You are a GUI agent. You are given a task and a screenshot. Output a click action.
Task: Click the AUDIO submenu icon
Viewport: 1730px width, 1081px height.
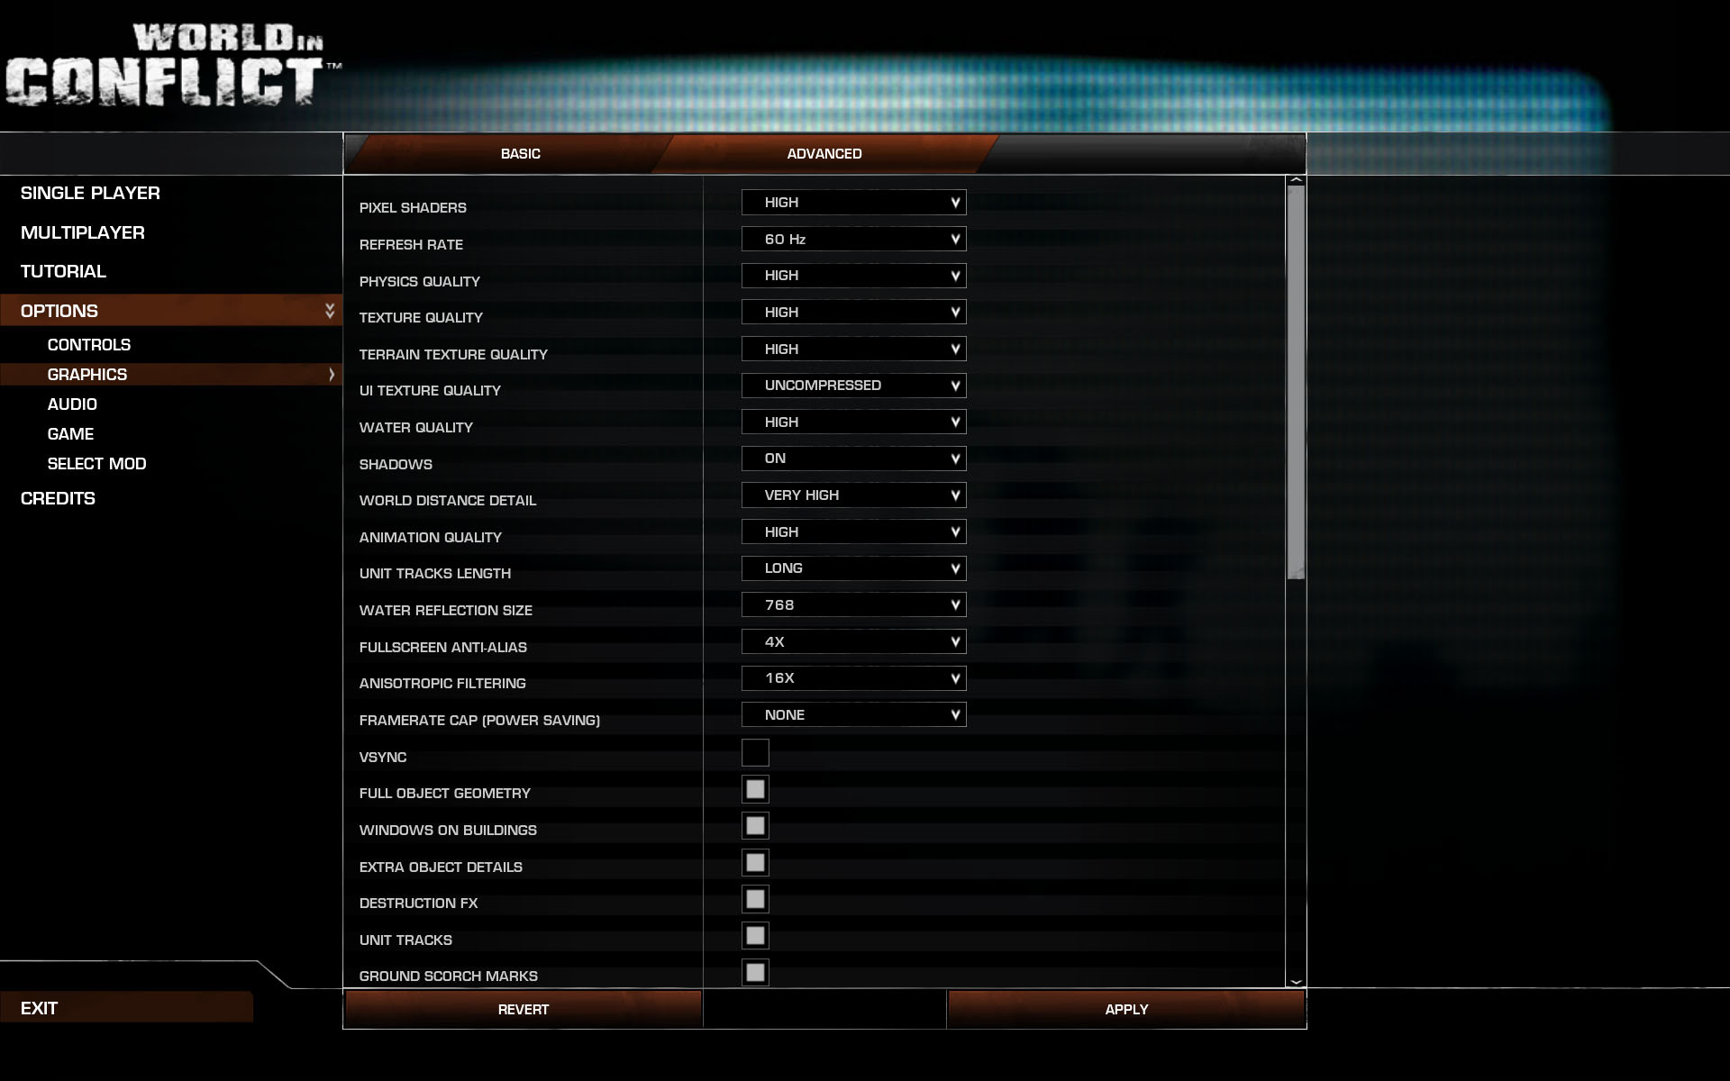[72, 404]
